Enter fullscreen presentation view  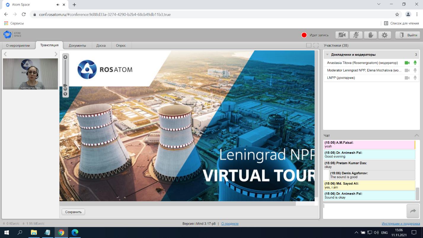click(x=316, y=45)
